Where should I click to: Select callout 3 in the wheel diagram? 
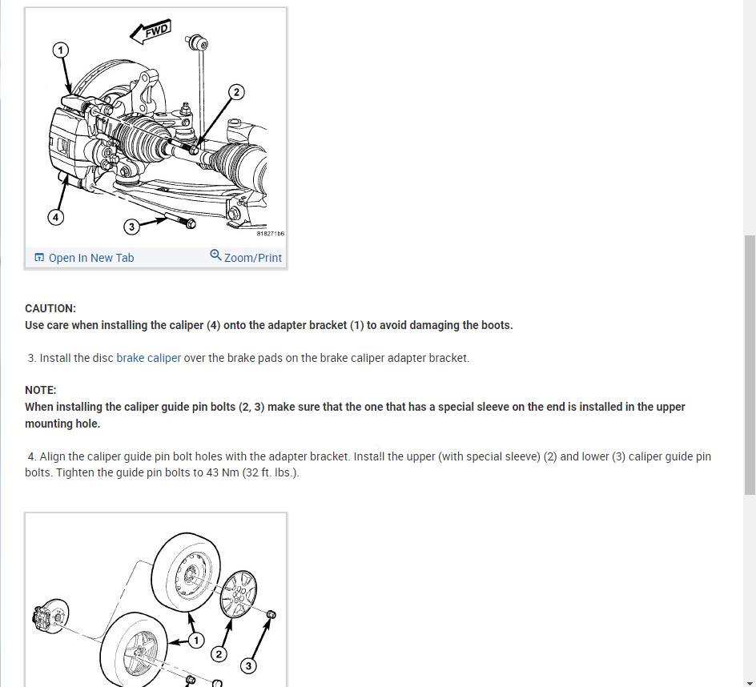248,666
